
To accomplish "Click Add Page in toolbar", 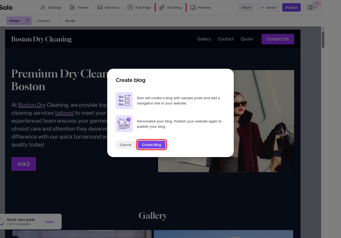I will tap(139, 7).
